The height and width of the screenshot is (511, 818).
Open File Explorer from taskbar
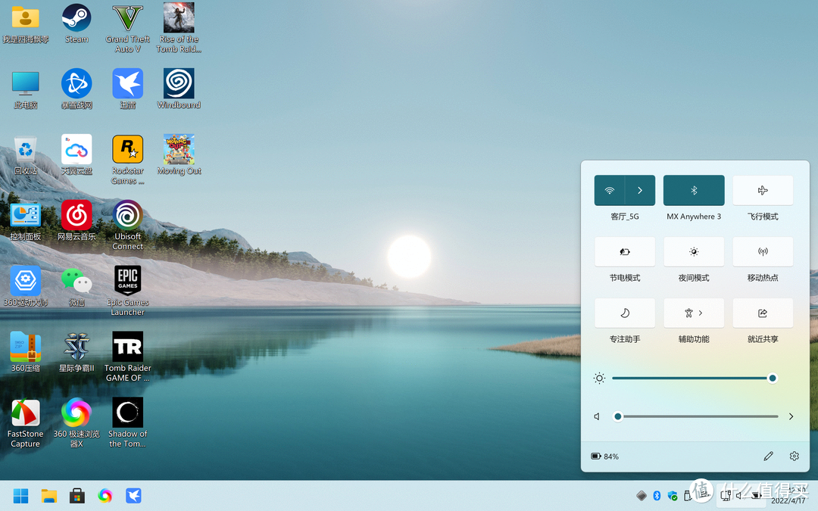point(49,496)
